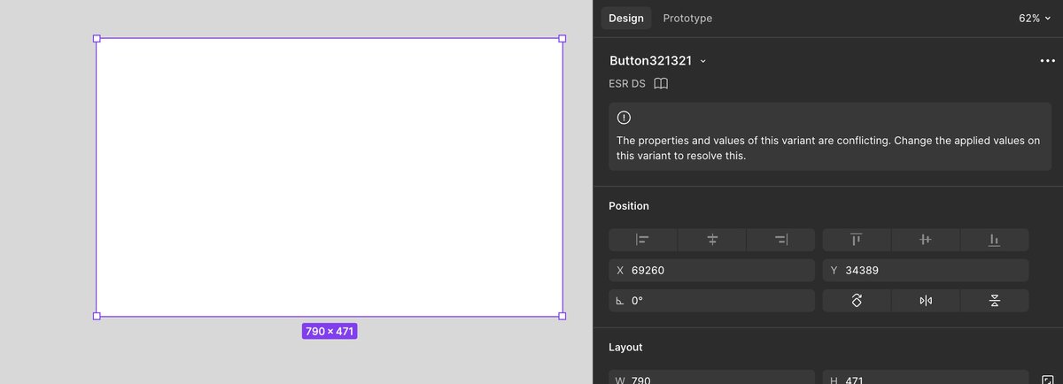The height and width of the screenshot is (384, 1063).
Task: Click the rotation field showing 0°
Action: [x=711, y=301]
